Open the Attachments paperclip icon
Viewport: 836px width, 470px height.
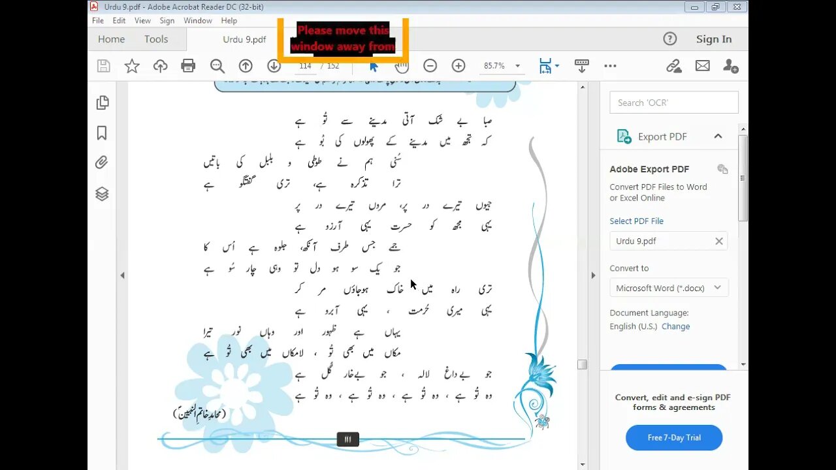[101, 163]
